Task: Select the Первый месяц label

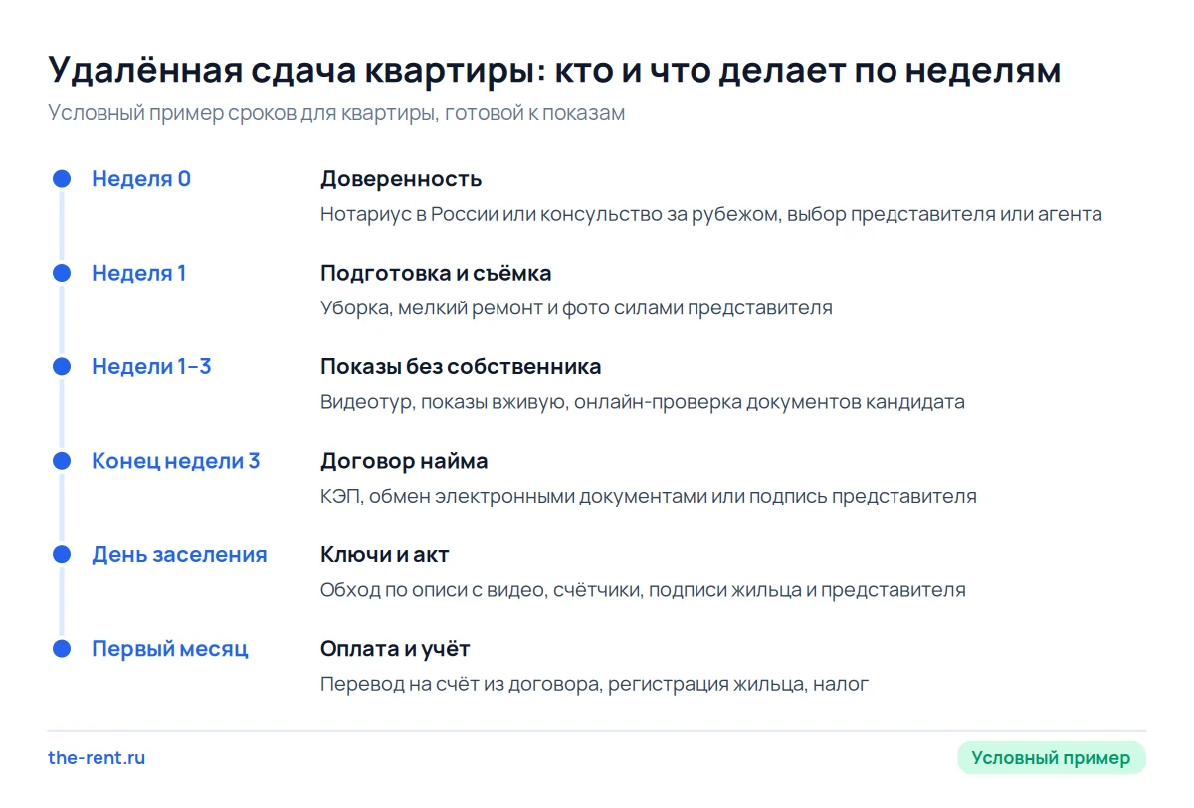Action: point(170,649)
